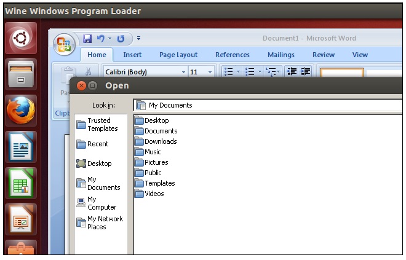Click the Redo/Repeat icon in Quick Access toolbar
The width and height of the screenshot is (406, 260).
click(x=121, y=39)
